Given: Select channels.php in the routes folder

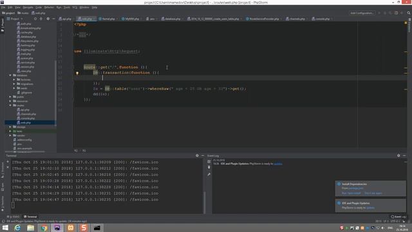Looking at the screenshot, I should [26, 114].
